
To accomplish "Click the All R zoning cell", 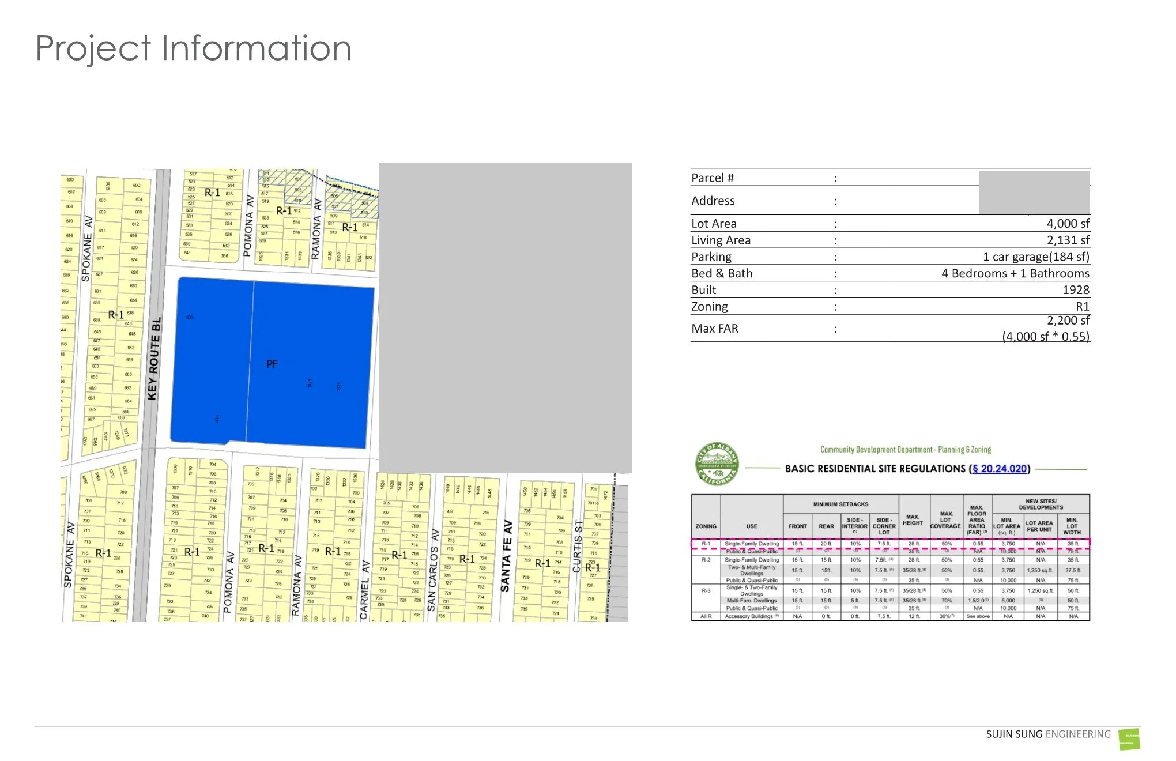I will [x=706, y=616].
